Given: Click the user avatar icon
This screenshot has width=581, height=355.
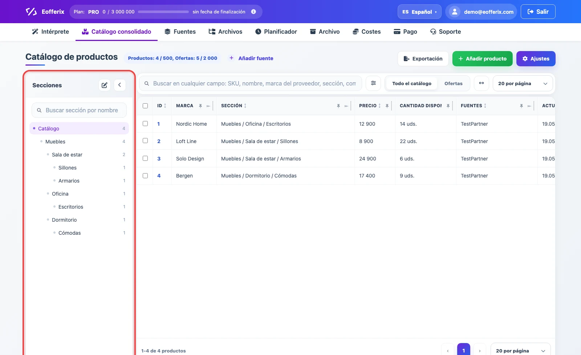Looking at the screenshot, I should point(454,12).
